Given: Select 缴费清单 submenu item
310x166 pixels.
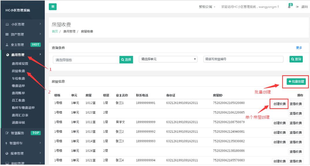Looking at the screenshot, I should click(x=18, y=86).
